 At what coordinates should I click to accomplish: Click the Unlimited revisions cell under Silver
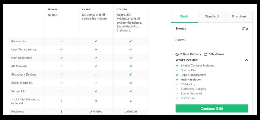(96, 111)
